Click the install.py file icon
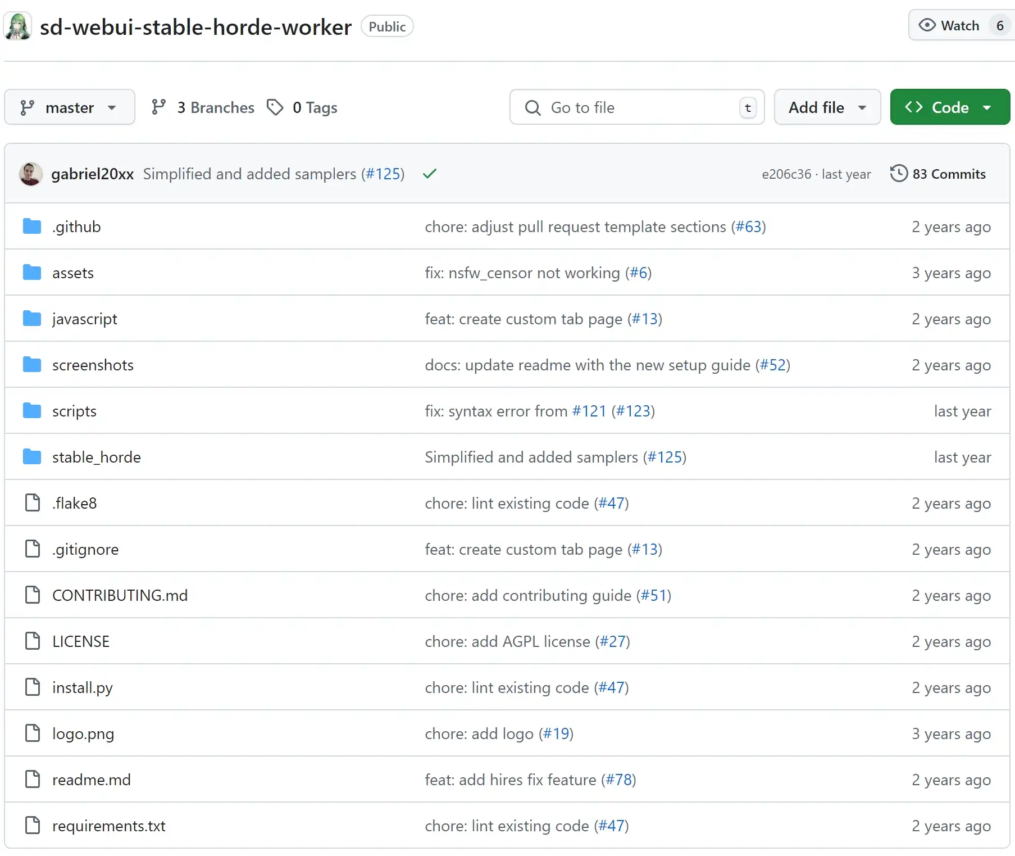 tap(33, 687)
